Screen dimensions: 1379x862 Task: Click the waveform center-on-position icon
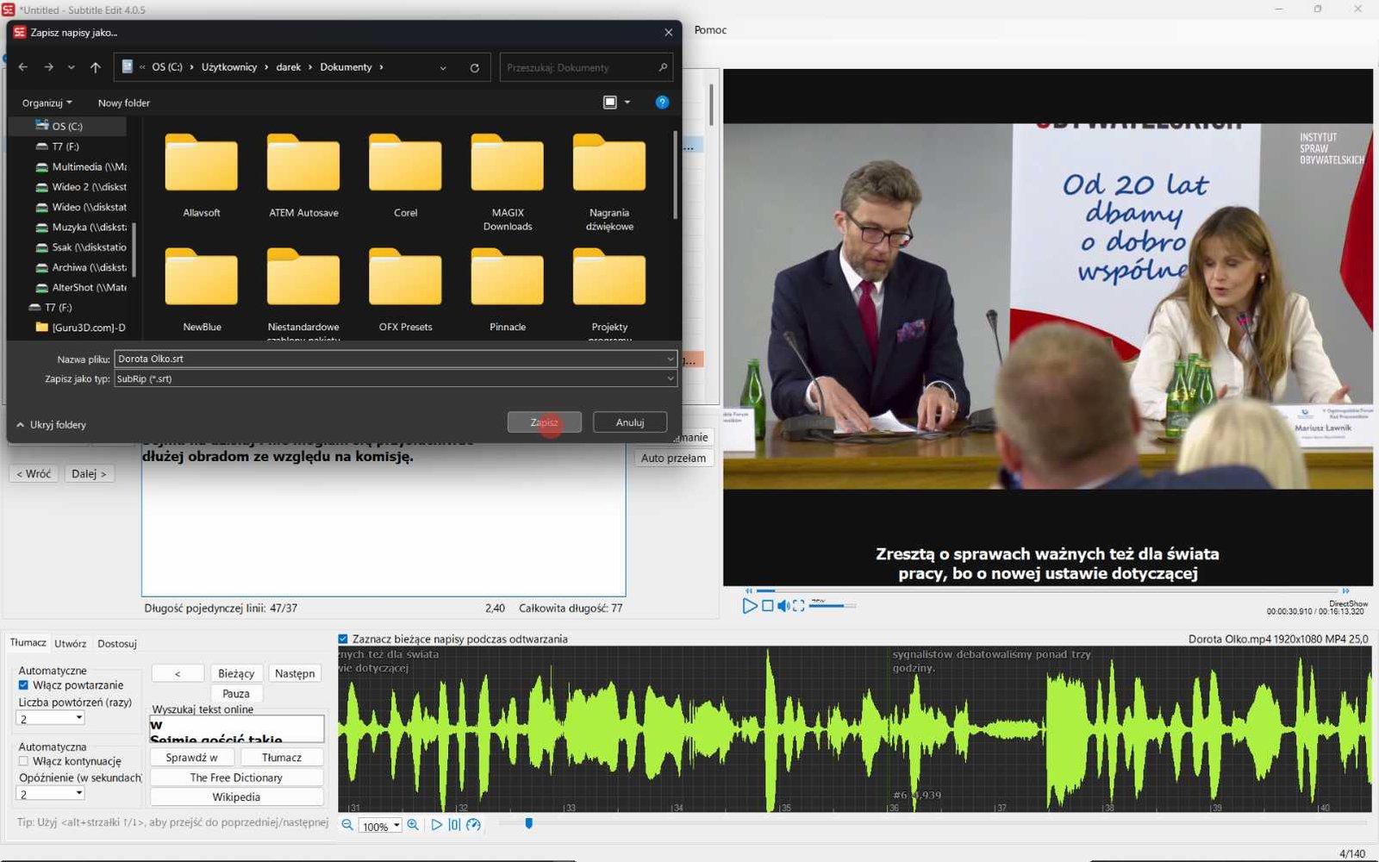pos(454,825)
